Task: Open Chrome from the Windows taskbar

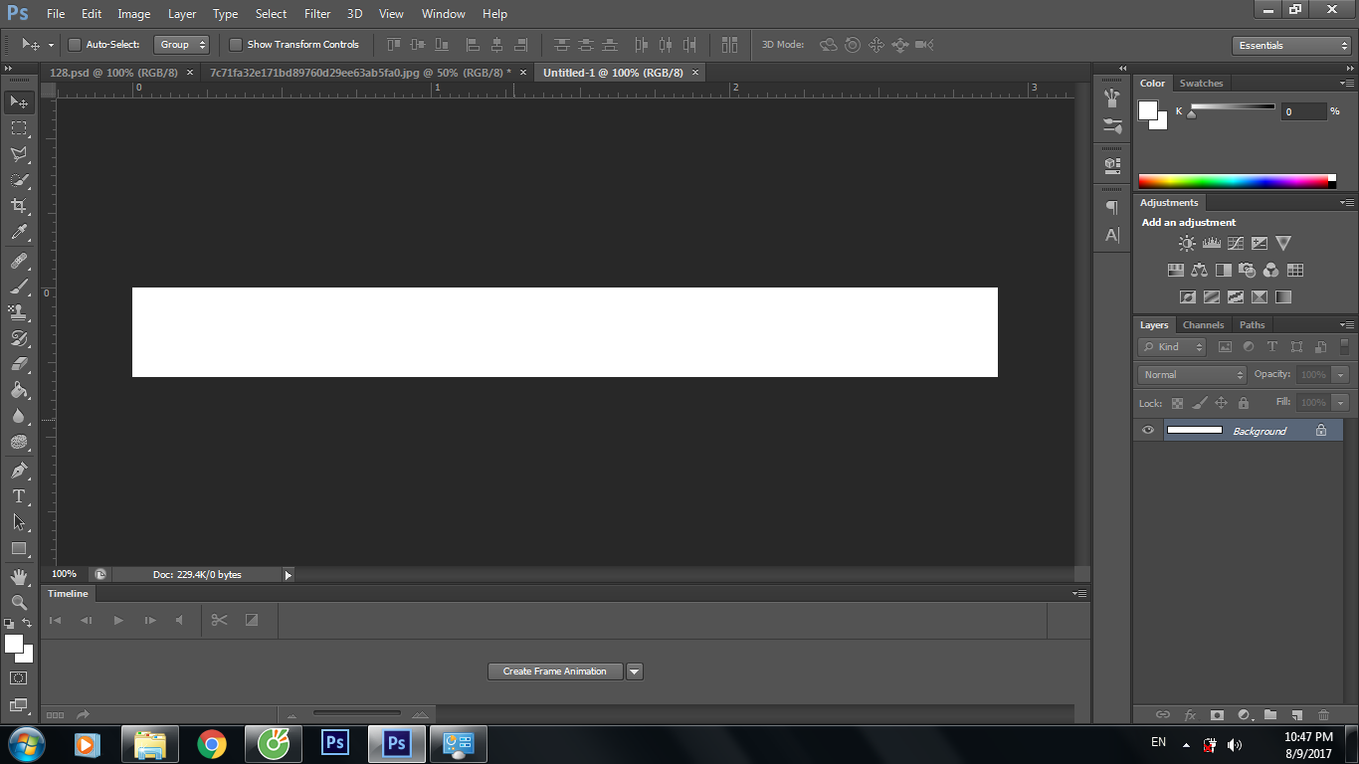Action: tap(211, 743)
